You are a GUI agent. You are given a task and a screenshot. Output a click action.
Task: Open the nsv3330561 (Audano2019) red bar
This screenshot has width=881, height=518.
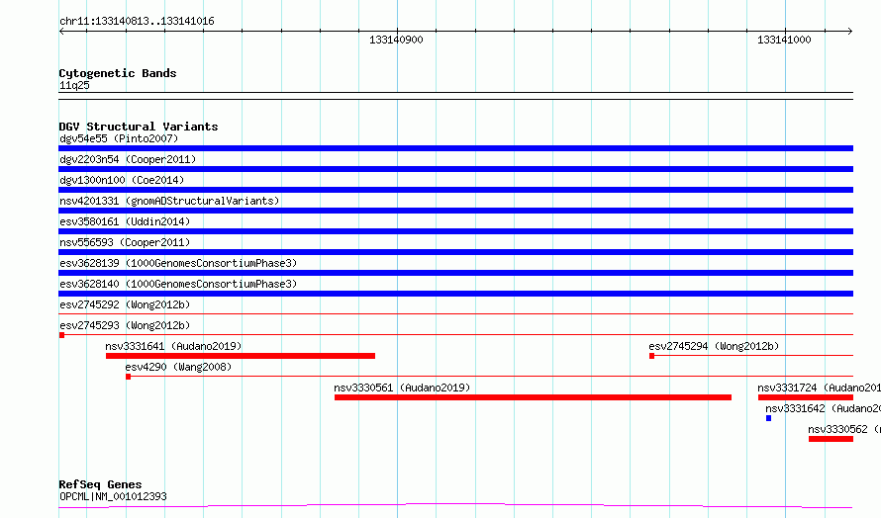point(533,397)
